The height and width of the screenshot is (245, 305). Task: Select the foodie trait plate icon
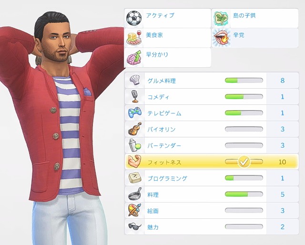tap(134, 38)
